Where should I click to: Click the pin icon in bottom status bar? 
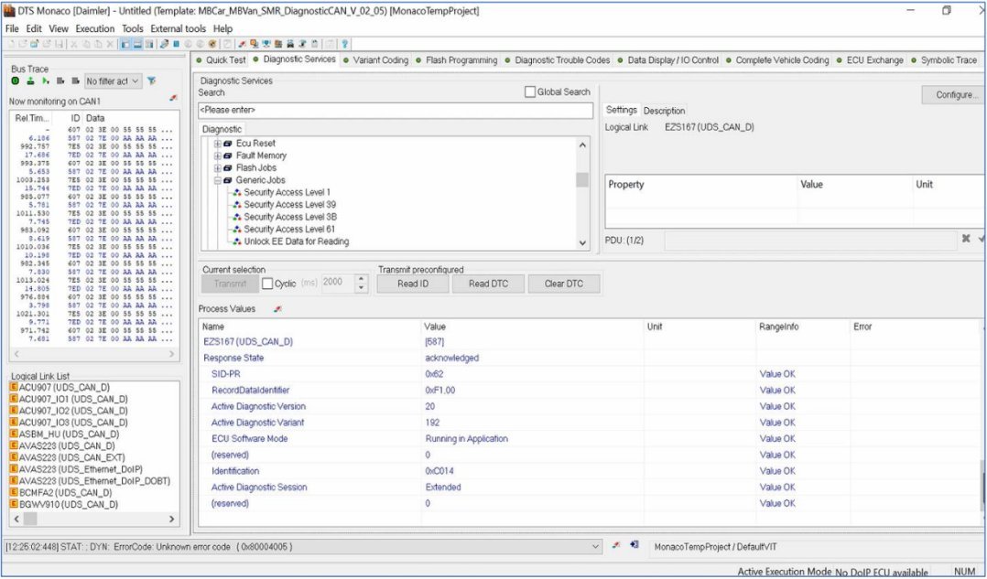pos(616,546)
